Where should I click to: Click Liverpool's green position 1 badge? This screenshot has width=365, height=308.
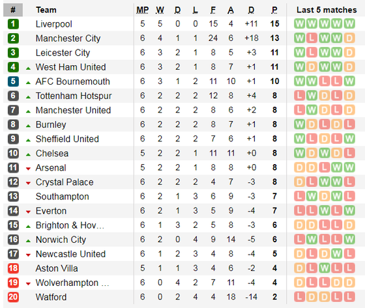13,23
